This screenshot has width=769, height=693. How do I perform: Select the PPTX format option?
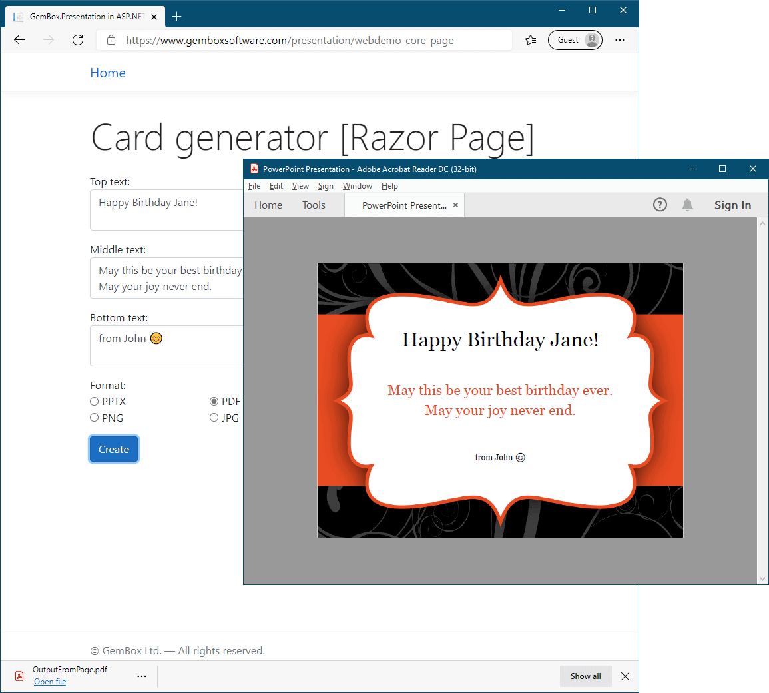tap(95, 402)
